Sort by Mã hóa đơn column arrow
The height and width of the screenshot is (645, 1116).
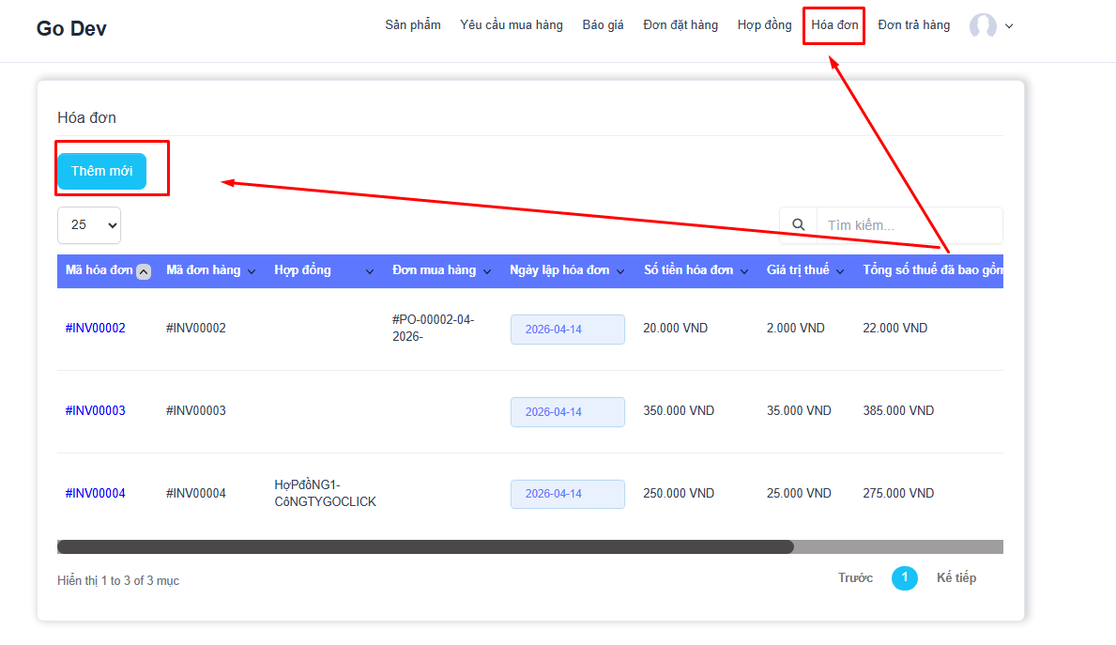[144, 271]
